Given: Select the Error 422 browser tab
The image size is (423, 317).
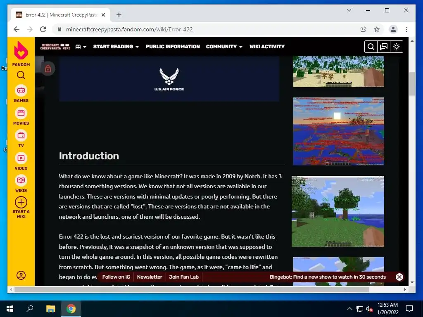Looking at the screenshot, I should click(x=60, y=15).
